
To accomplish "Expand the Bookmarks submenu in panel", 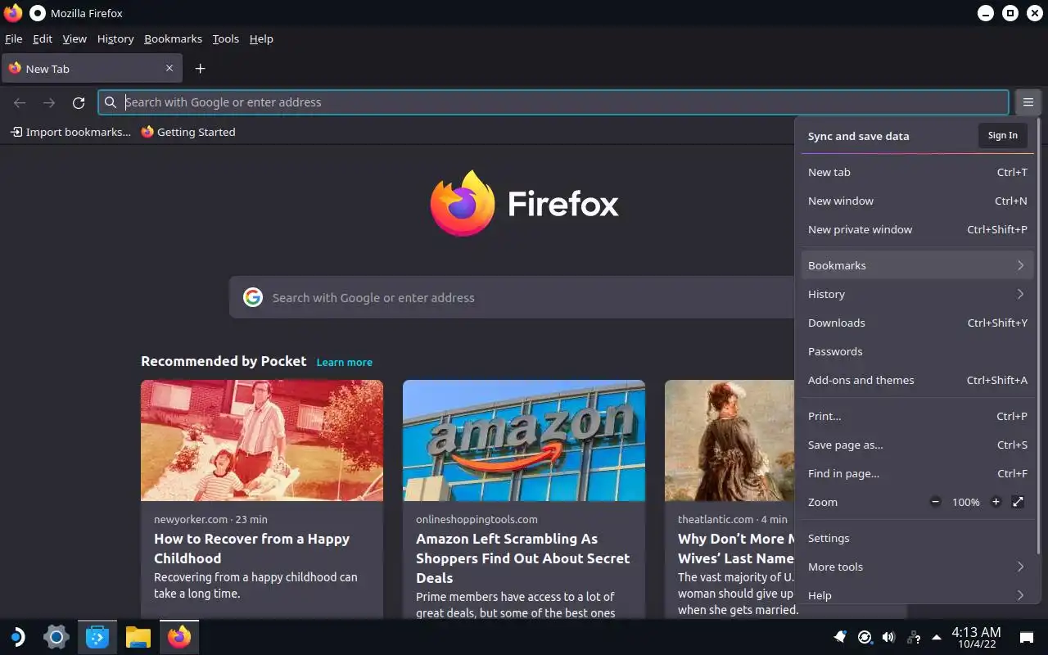I will (x=917, y=265).
